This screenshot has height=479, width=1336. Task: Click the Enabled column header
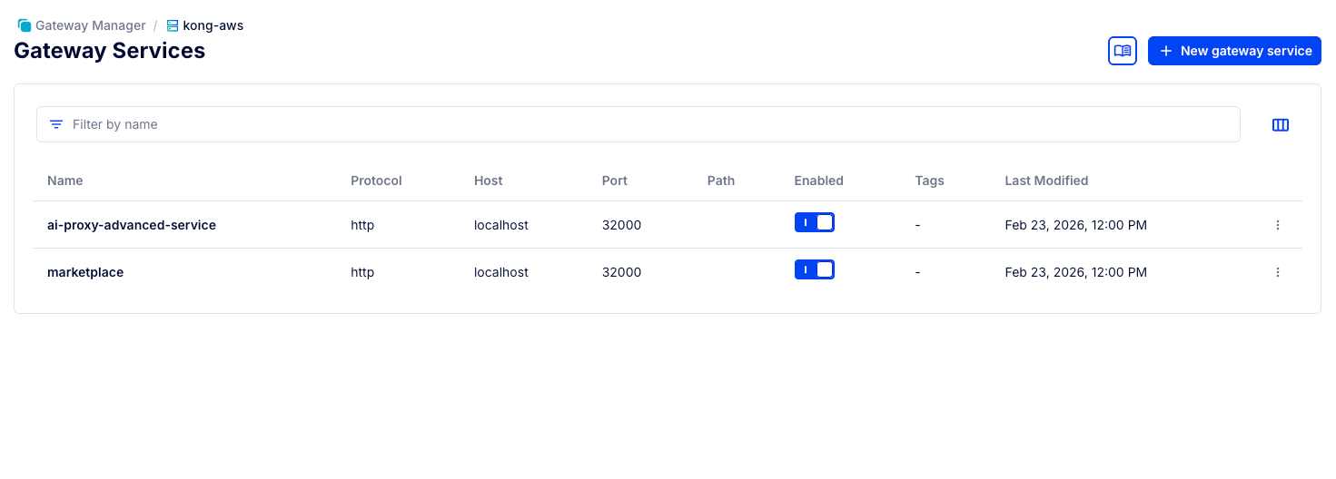[818, 181]
